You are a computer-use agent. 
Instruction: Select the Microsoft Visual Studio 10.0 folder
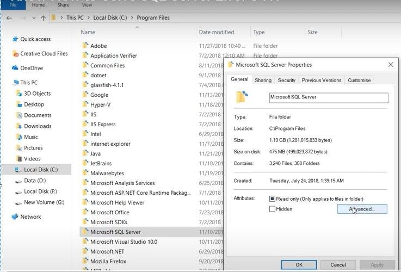point(124,242)
